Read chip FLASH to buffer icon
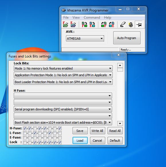This screenshot has width=166, height=167. click(x=104, y=24)
